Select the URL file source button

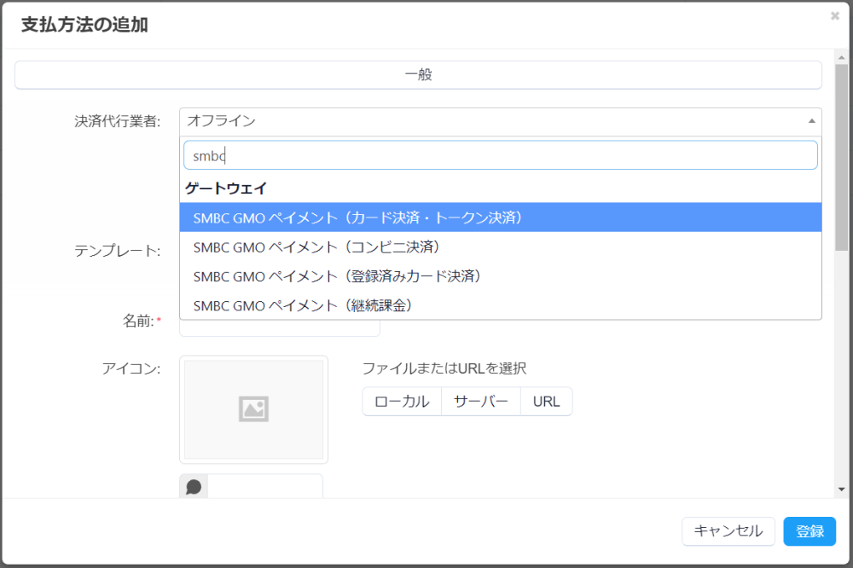coord(546,402)
